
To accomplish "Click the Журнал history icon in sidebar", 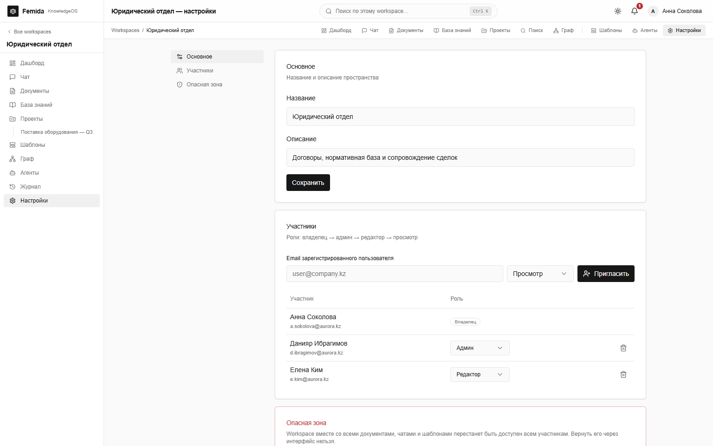I will click(13, 187).
